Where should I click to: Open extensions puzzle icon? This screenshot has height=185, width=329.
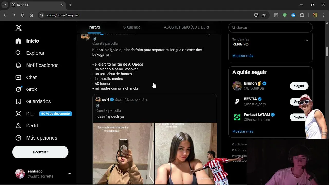[x=302, y=15]
